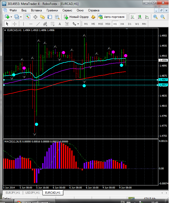Switch to the USDJPY,H1 chart tab

point(32,193)
